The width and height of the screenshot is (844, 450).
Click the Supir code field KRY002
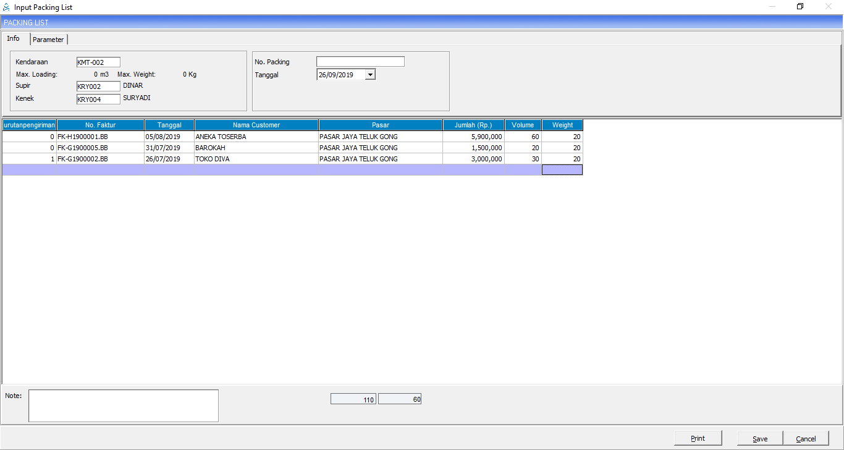pyautogui.click(x=98, y=87)
